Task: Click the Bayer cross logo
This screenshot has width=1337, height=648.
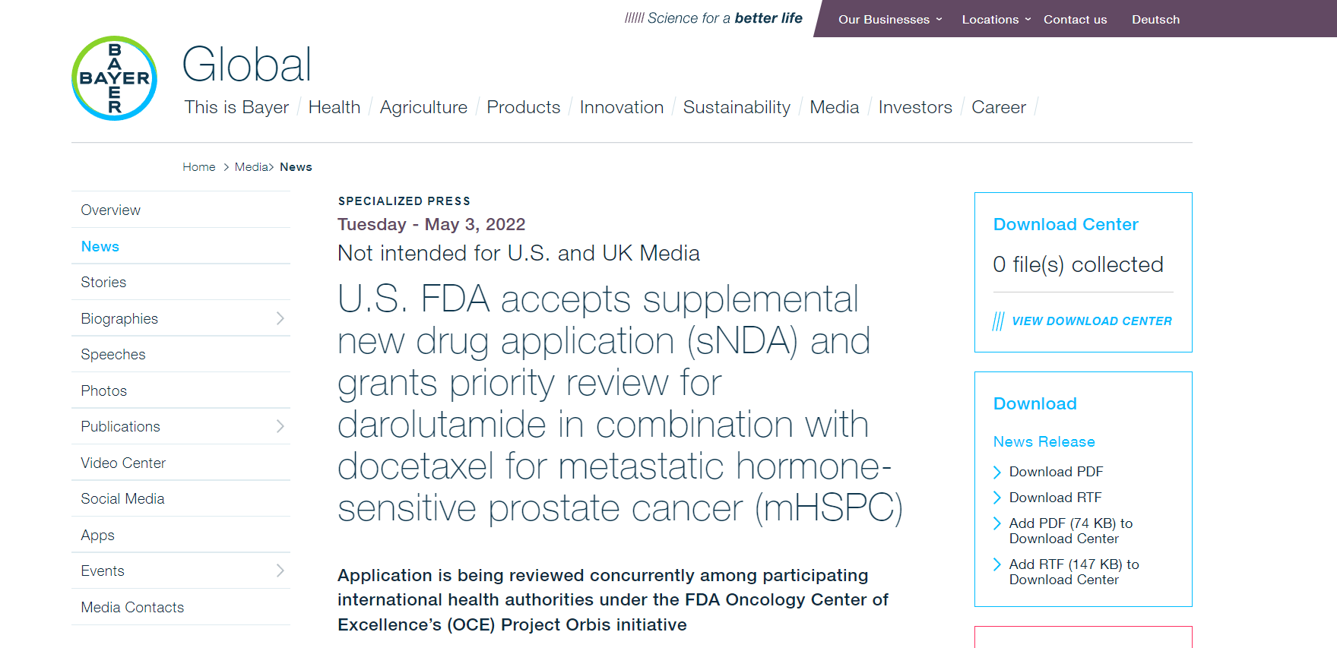Action: pyautogui.click(x=115, y=78)
